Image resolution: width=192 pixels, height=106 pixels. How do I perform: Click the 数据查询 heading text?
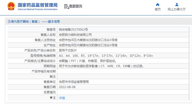75,6
